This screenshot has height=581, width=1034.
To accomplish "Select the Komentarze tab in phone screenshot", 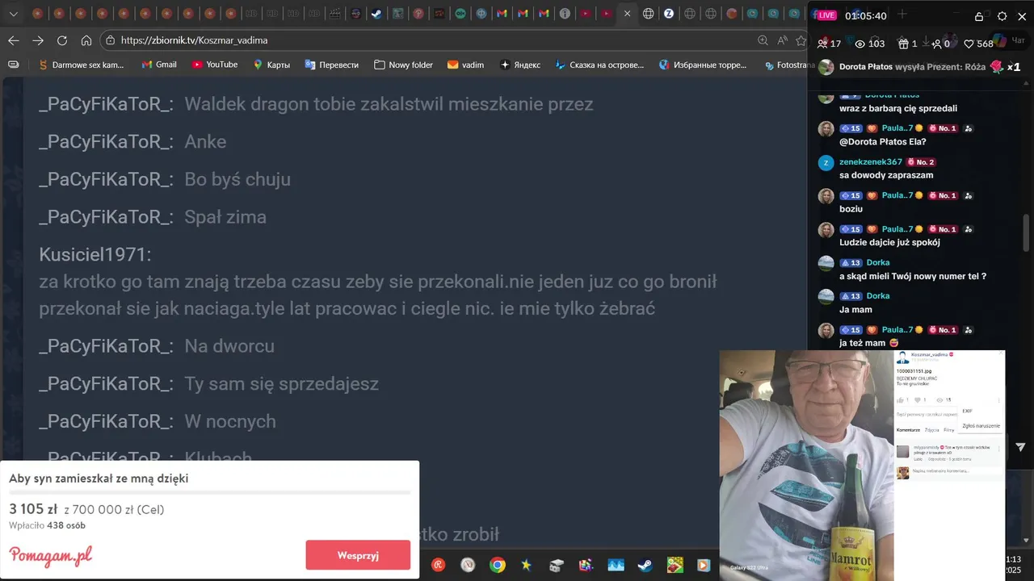I will (x=909, y=430).
